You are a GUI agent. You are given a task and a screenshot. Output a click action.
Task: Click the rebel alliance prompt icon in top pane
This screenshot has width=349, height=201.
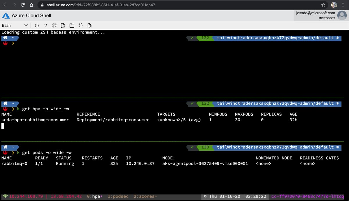[x=5, y=43]
